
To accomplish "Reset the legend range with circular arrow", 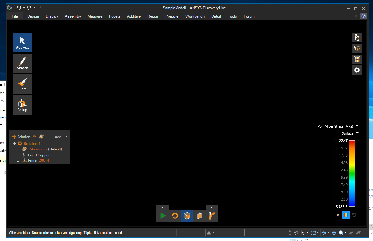I will point(354,215).
